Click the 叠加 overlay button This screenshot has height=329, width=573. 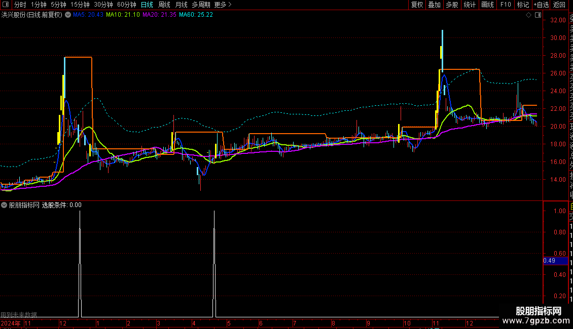pos(435,5)
